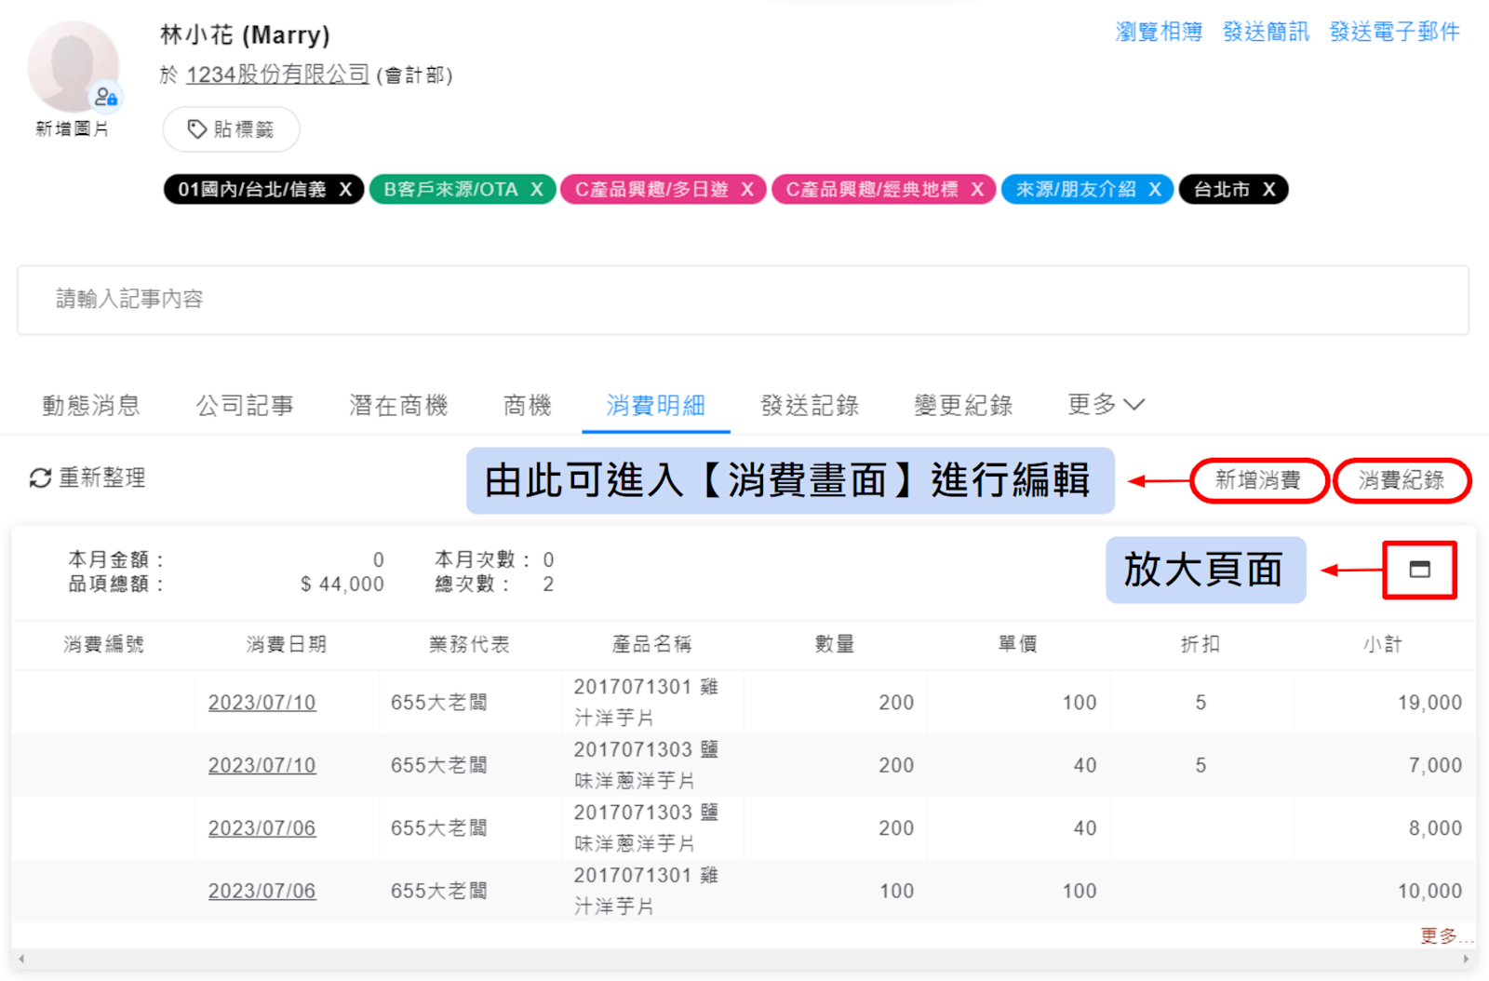
Task: Open 消費紀錄 button
Action: click(1402, 480)
